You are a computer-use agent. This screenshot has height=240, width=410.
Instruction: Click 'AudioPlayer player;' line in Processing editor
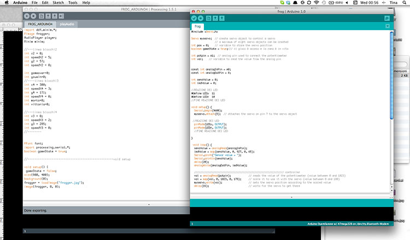pyautogui.click(x=40, y=38)
